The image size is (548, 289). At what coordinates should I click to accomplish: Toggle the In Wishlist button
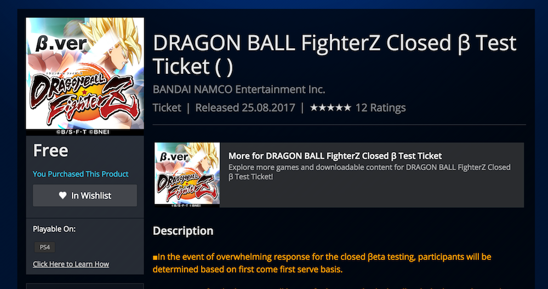coord(85,195)
